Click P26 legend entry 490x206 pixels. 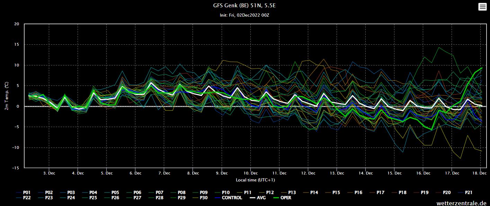tap(112, 198)
